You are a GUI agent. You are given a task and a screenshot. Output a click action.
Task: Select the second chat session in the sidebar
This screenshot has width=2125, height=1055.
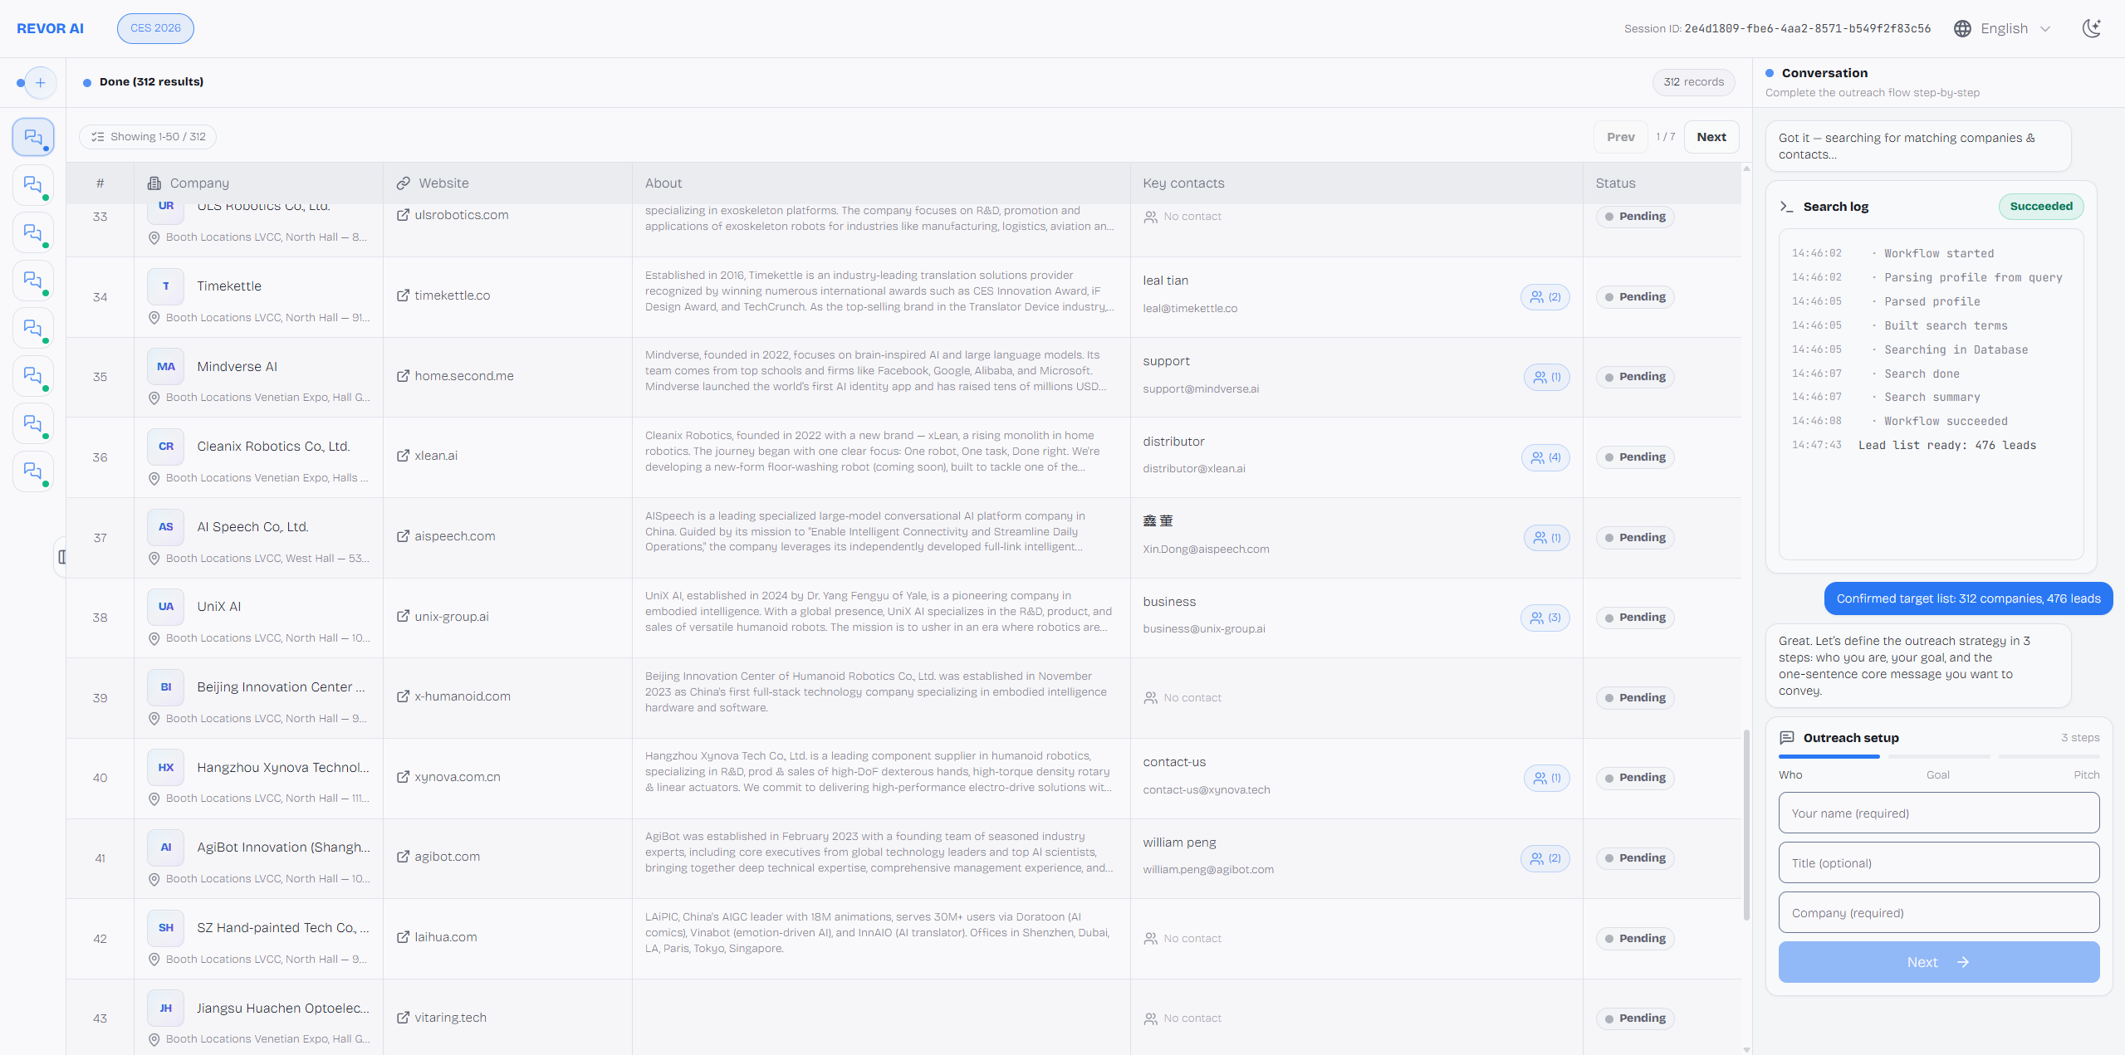point(32,184)
